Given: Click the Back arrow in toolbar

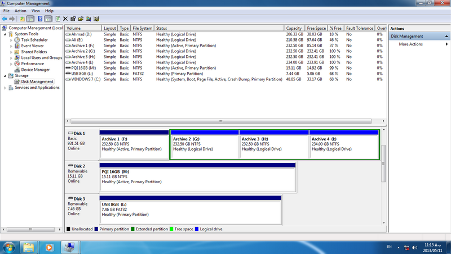Looking at the screenshot, I should (5, 19).
